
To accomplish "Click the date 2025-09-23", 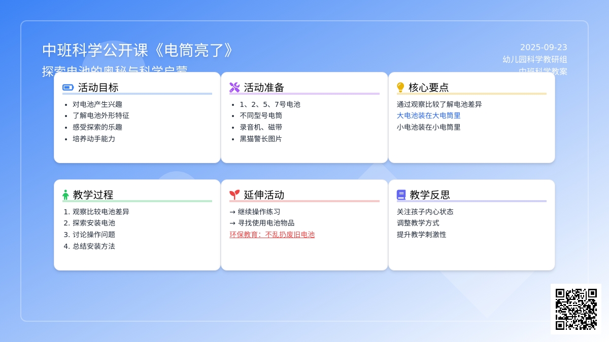I will click(544, 48).
